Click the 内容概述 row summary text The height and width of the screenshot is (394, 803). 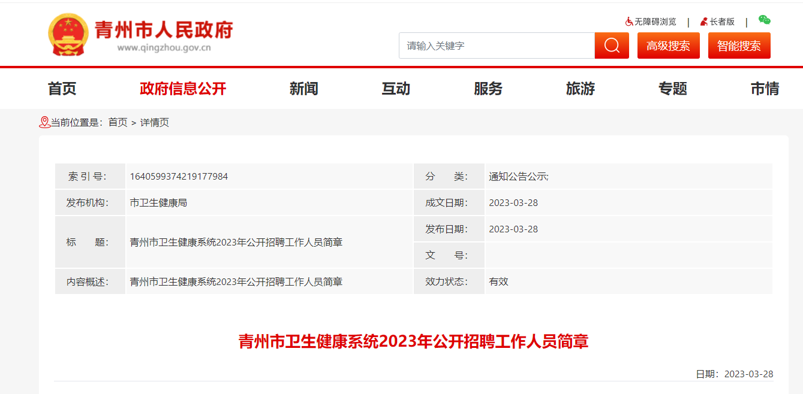(236, 281)
